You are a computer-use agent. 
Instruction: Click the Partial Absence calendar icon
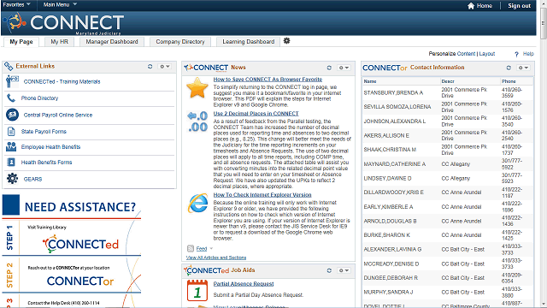tap(197, 290)
